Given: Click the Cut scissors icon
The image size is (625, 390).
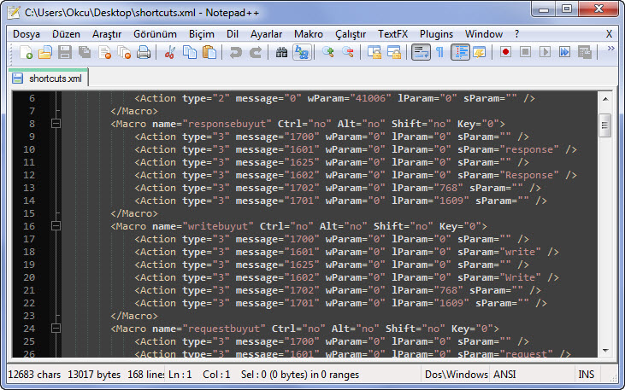Looking at the screenshot, I should point(170,52).
